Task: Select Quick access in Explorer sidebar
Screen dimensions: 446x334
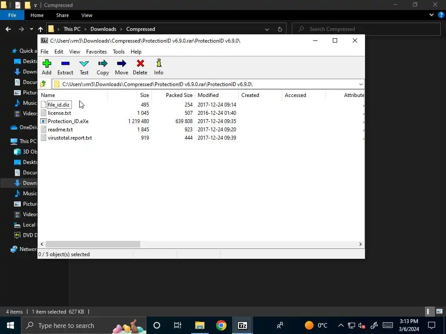Action: (x=25, y=51)
